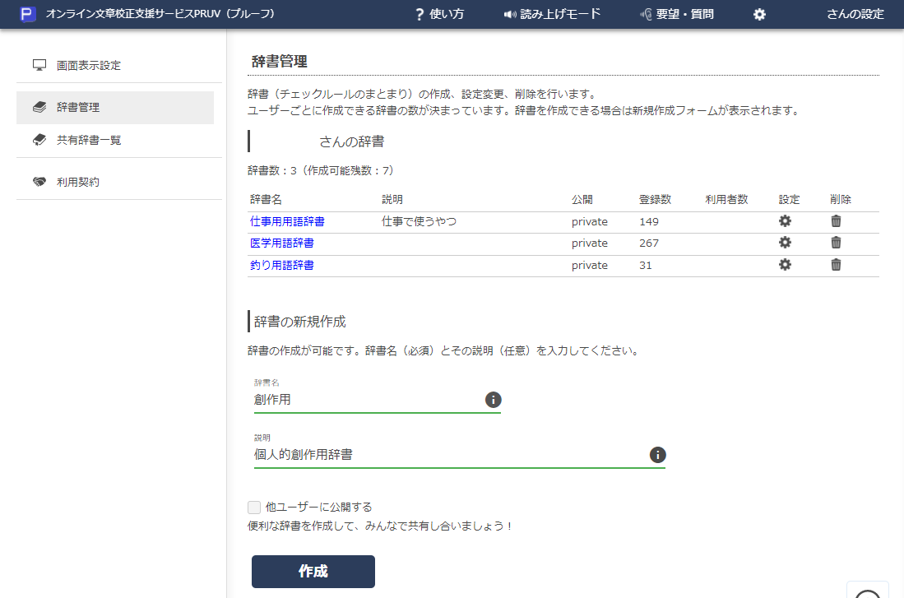Click the info icon beside 辞書名 field
This screenshot has width=904, height=598.
tap(493, 401)
